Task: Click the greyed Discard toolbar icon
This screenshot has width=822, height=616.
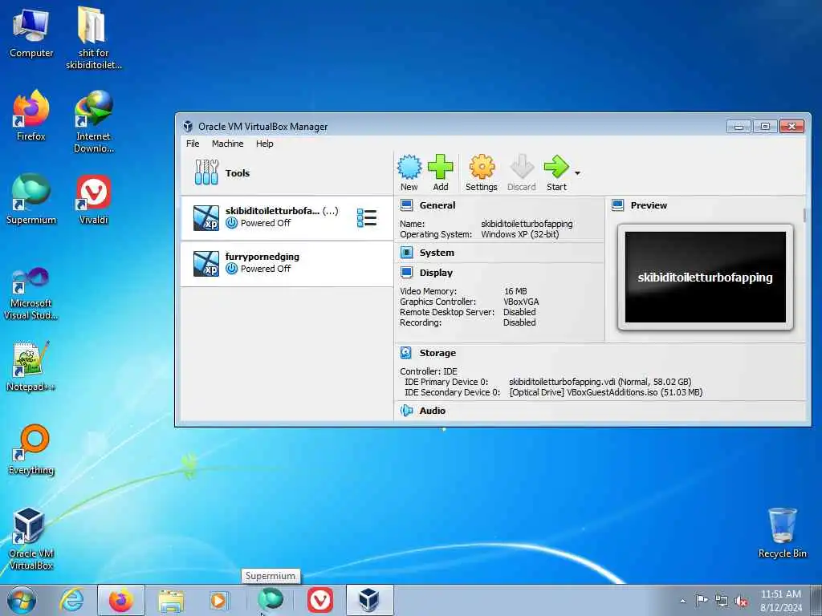Action: (x=522, y=173)
